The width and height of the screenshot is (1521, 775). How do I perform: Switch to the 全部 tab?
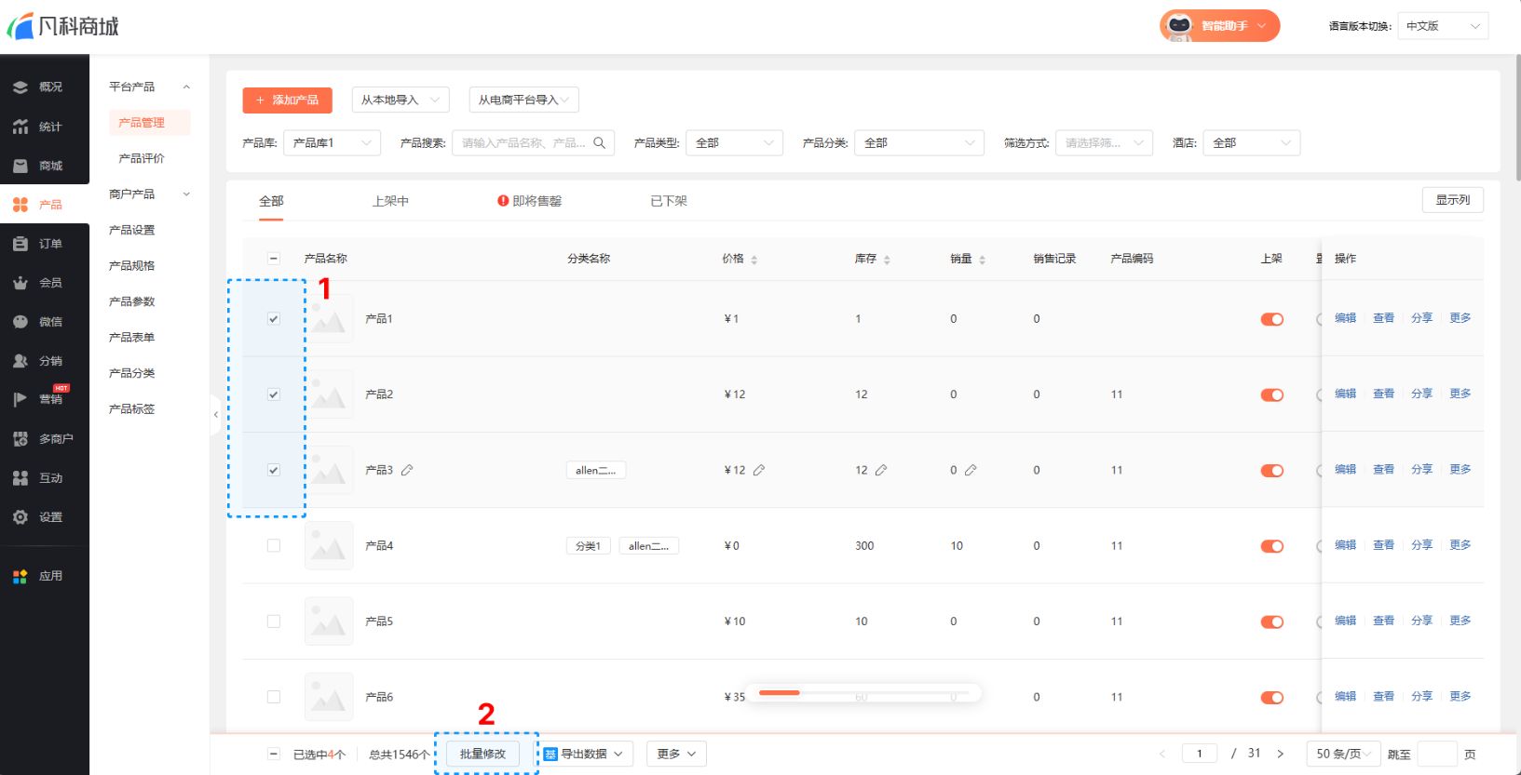coord(271,201)
